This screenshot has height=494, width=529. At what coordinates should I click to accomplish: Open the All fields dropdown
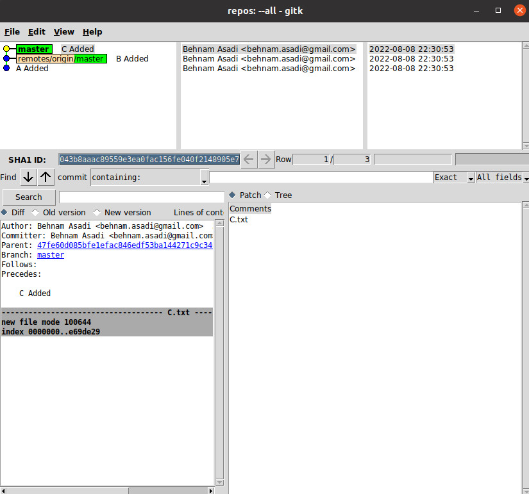[x=503, y=177]
